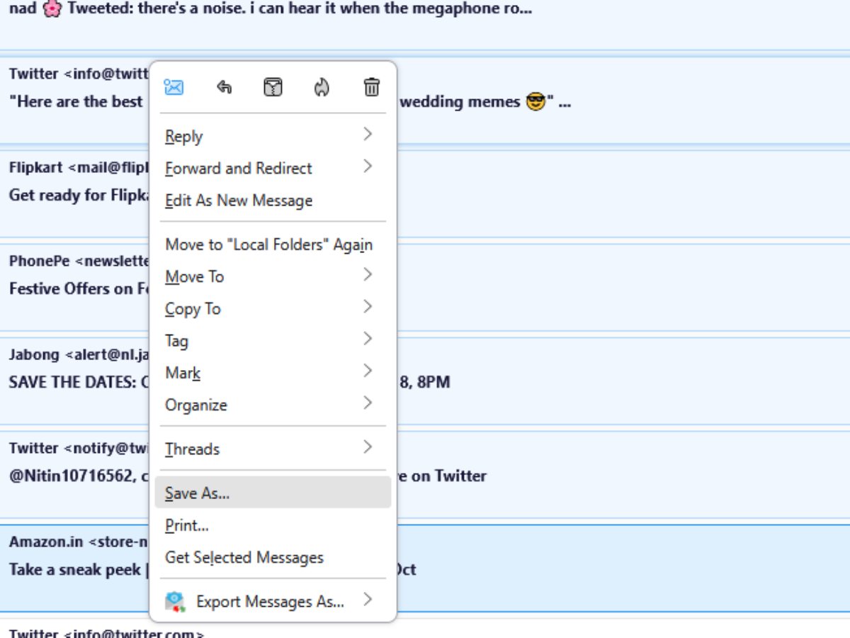The width and height of the screenshot is (850, 638).
Task: Open the Mark submenu
Action: (x=273, y=372)
